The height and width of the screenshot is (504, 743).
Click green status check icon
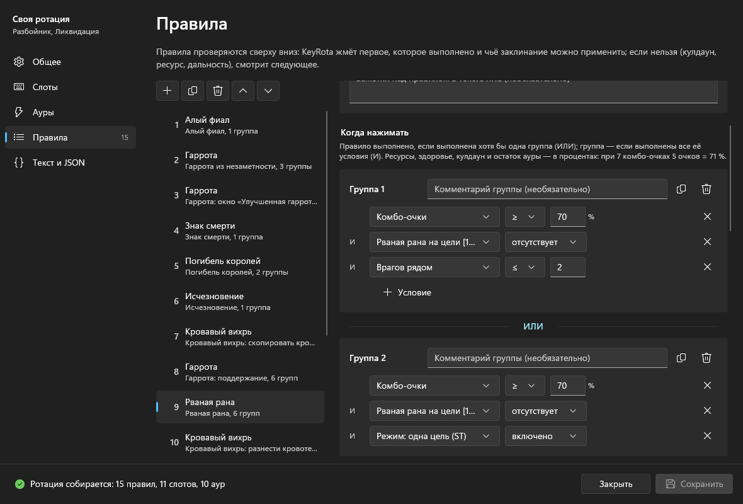[x=20, y=484]
